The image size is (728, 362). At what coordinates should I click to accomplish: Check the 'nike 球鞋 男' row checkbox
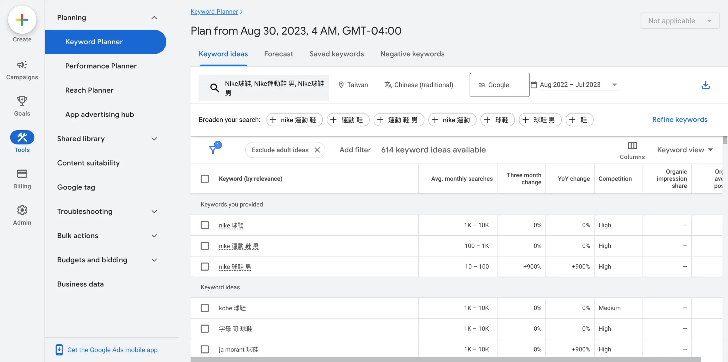[205, 267]
